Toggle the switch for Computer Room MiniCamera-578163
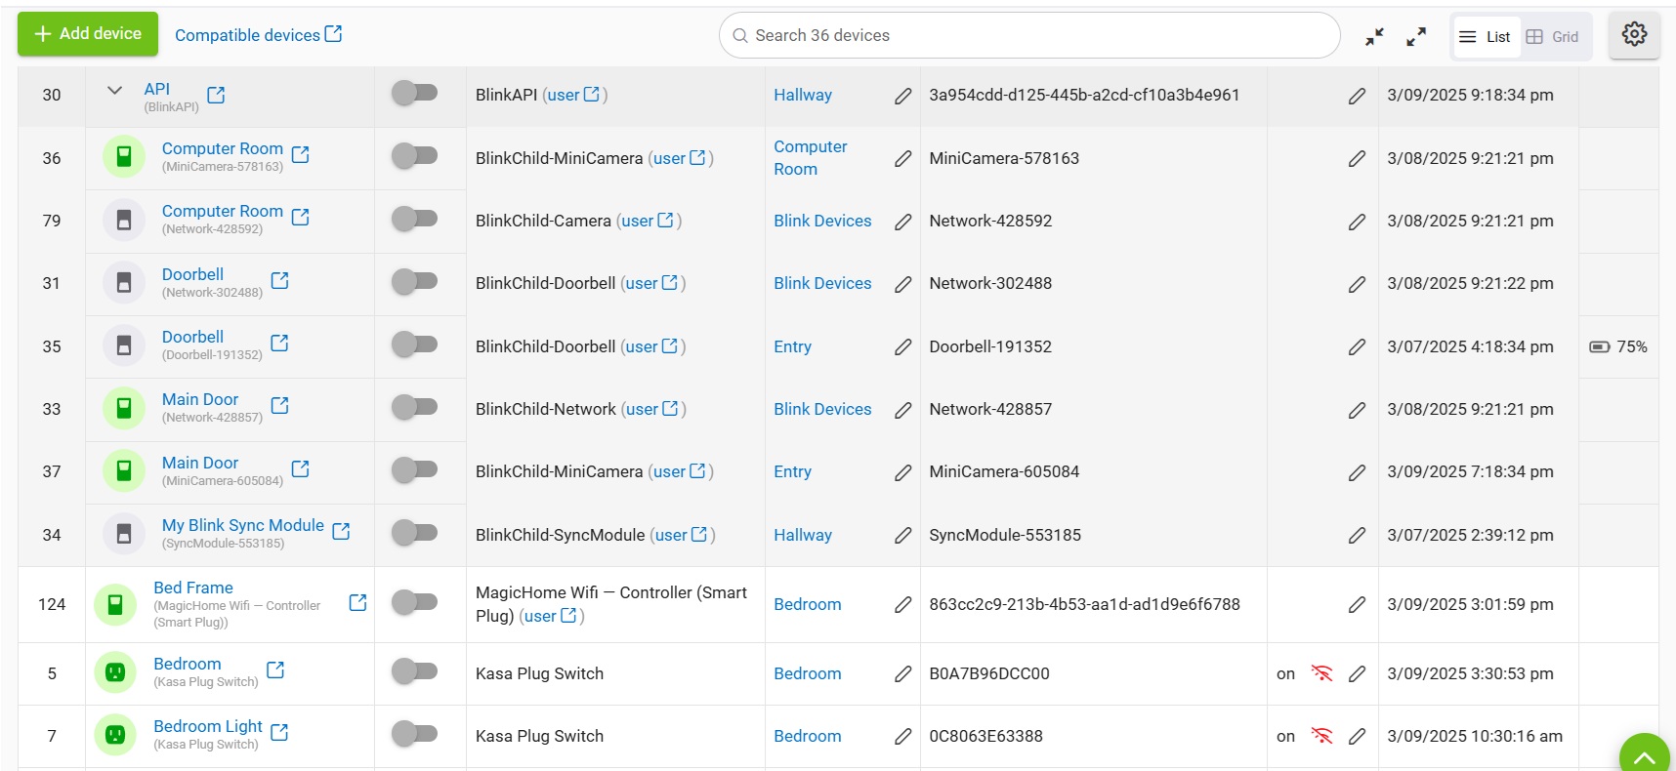Screen dimensions: 1676x771 pyautogui.click(x=414, y=155)
